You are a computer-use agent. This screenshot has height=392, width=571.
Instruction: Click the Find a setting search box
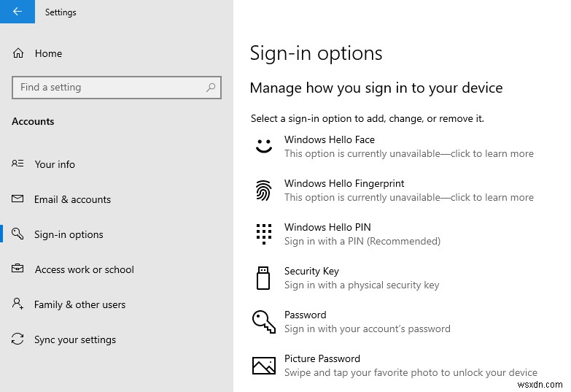click(x=117, y=88)
